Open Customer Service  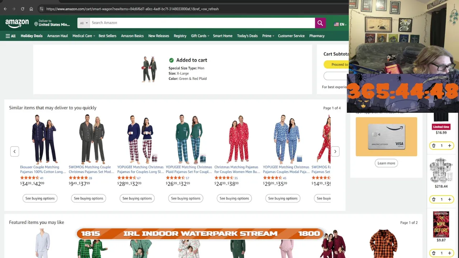[291, 36]
